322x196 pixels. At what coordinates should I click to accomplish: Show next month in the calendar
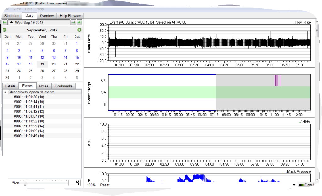(x=79, y=30)
